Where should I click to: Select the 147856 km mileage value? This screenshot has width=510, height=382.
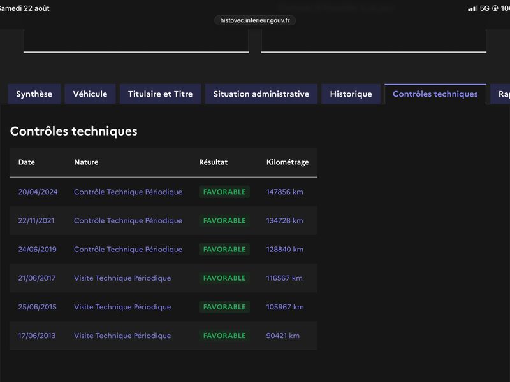284,192
